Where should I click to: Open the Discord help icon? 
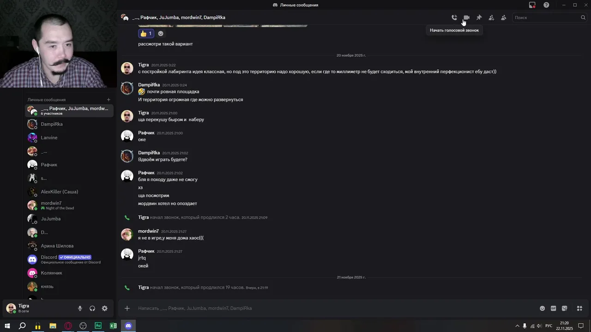tap(546, 5)
